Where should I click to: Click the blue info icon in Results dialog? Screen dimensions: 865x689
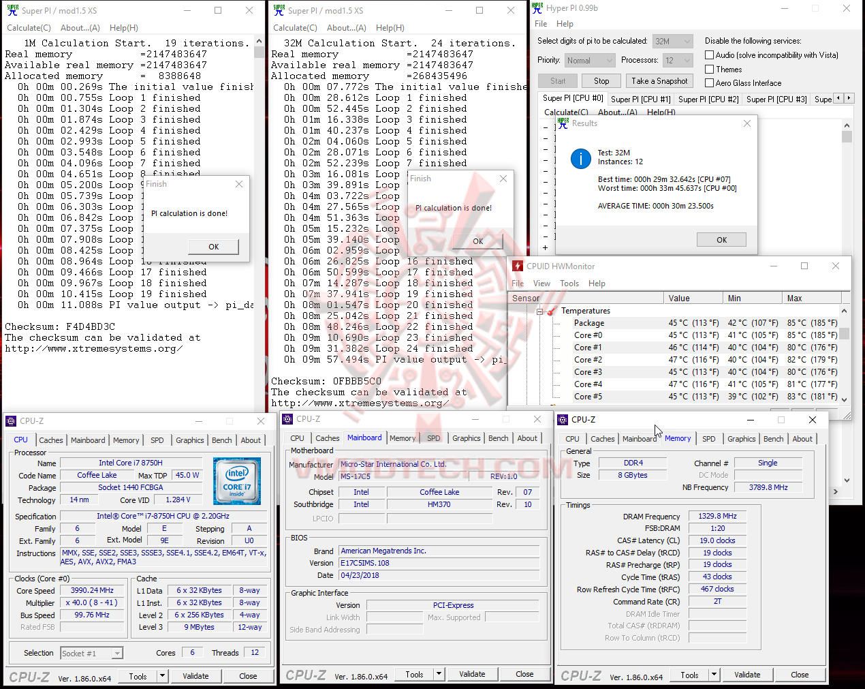click(580, 159)
